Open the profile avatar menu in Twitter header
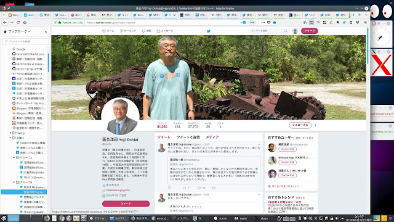The width and height of the screenshot is (394, 222). click(x=295, y=31)
